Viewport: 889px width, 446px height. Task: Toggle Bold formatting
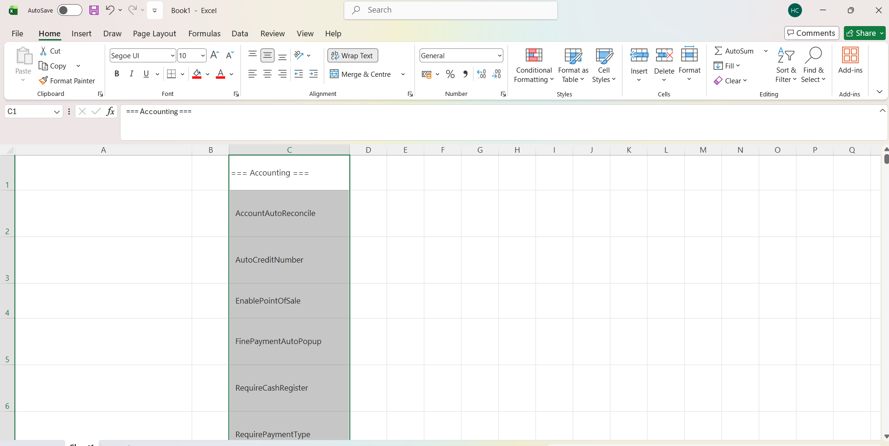(117, 74)
